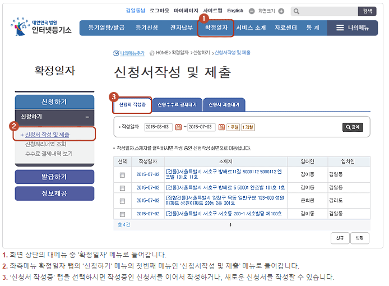Image resolution: width=389 pixels, height=286 pixels.
Task: Expand the 정보제공 sidebar section
Action: coord(54,193)
